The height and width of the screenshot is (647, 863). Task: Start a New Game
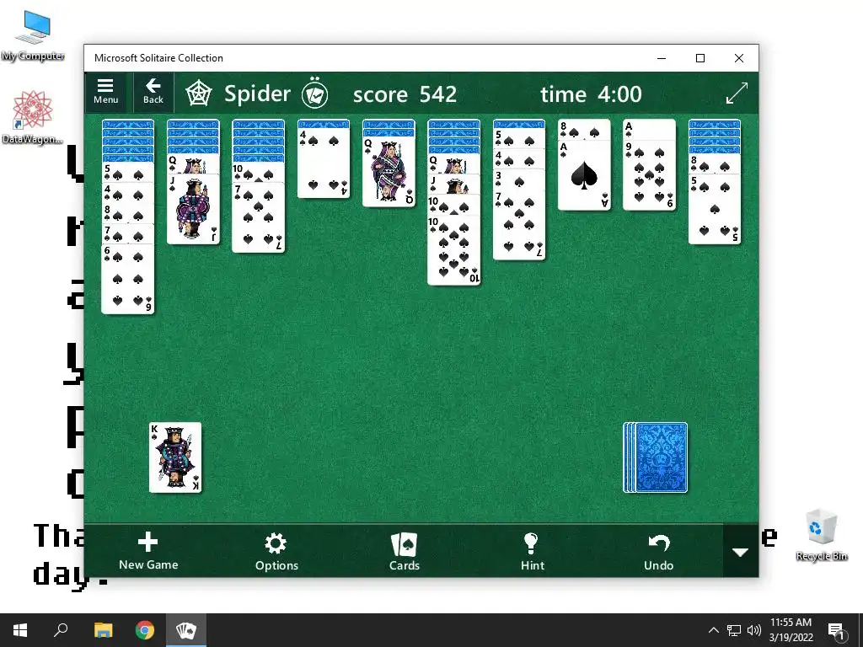148,551
